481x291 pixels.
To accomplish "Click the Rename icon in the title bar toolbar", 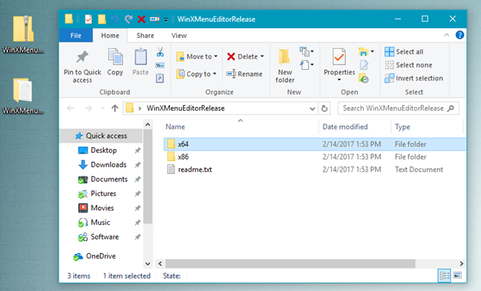I will 154,19.
